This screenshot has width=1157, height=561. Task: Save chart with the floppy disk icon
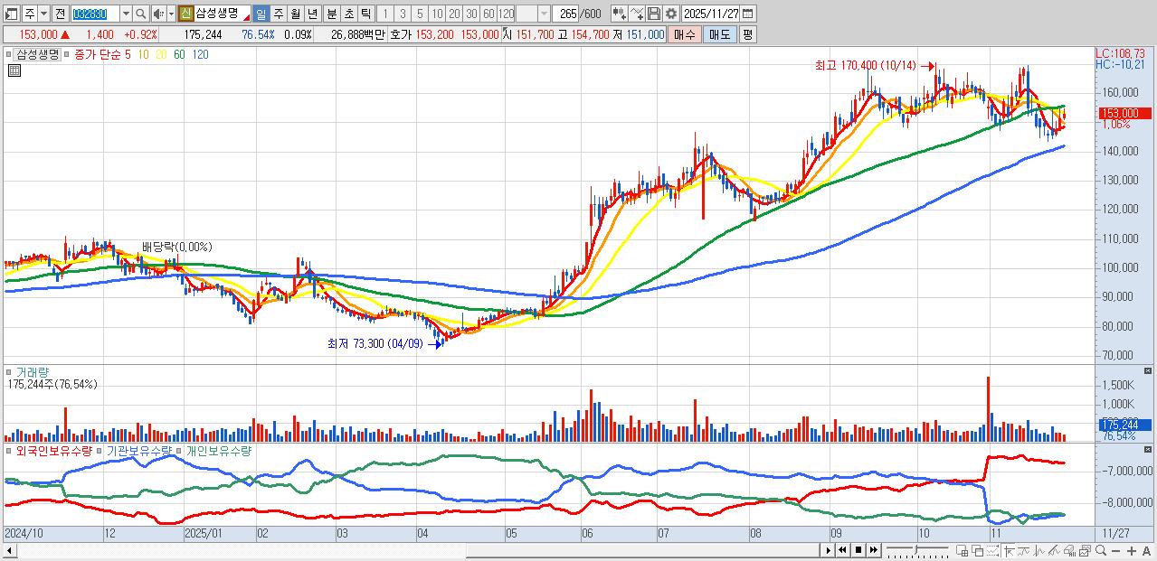(x=654, y=14)
